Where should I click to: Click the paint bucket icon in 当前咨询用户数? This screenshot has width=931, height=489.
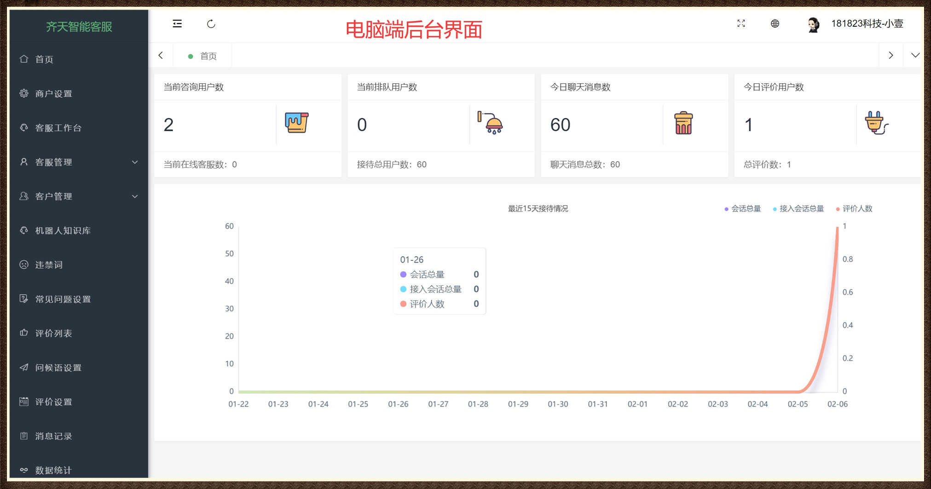coord(297,123)
